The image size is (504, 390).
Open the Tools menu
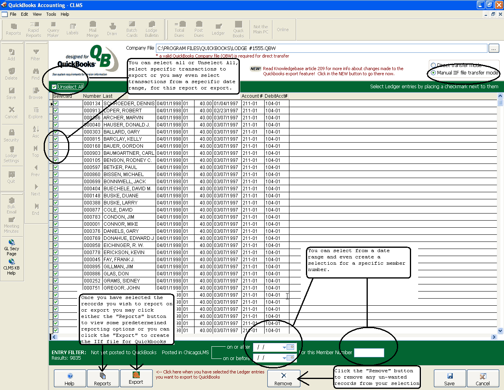click(x=51, y=14)
